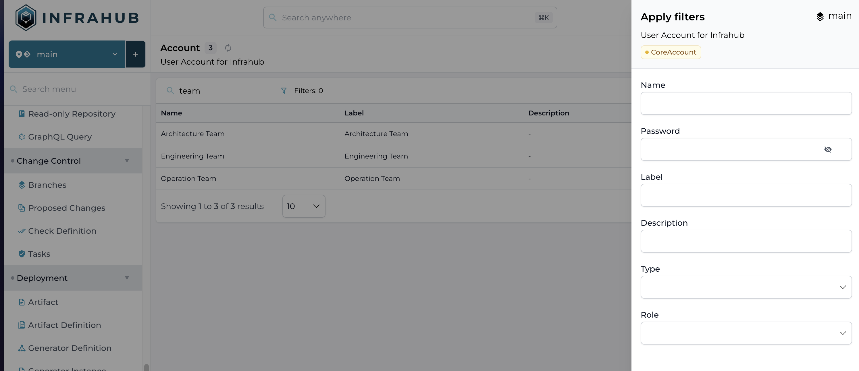Image resolution: width=859 pixels, height=371 pixels.
Task: Select Branches in the sidebar
Action: [47, 185]
